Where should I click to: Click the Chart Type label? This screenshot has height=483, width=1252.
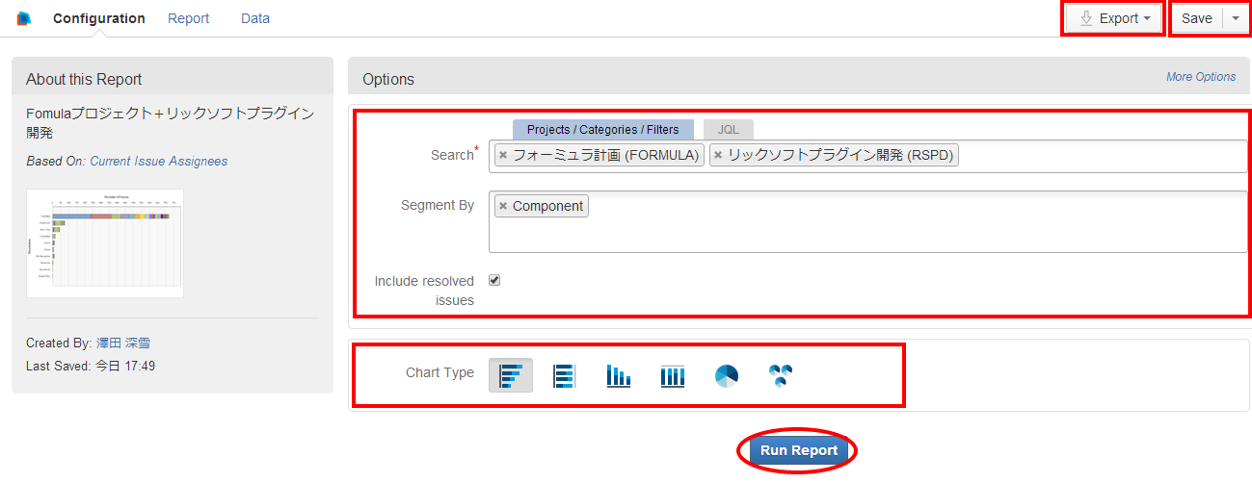click(x=440, y=373)
